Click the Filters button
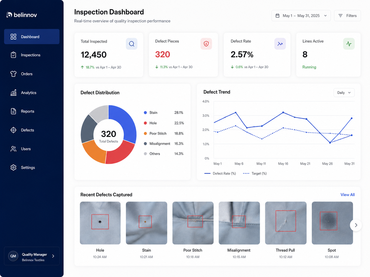The width and height of the screenshot is (370, 277). (348, 16)
